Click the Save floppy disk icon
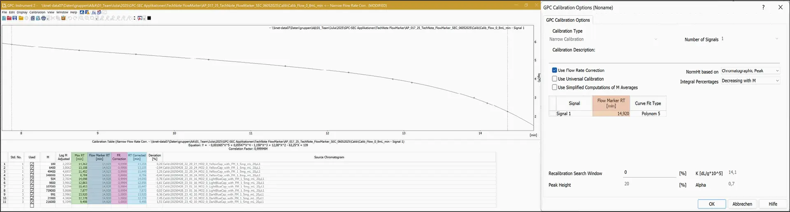 [x=15, y=18]
